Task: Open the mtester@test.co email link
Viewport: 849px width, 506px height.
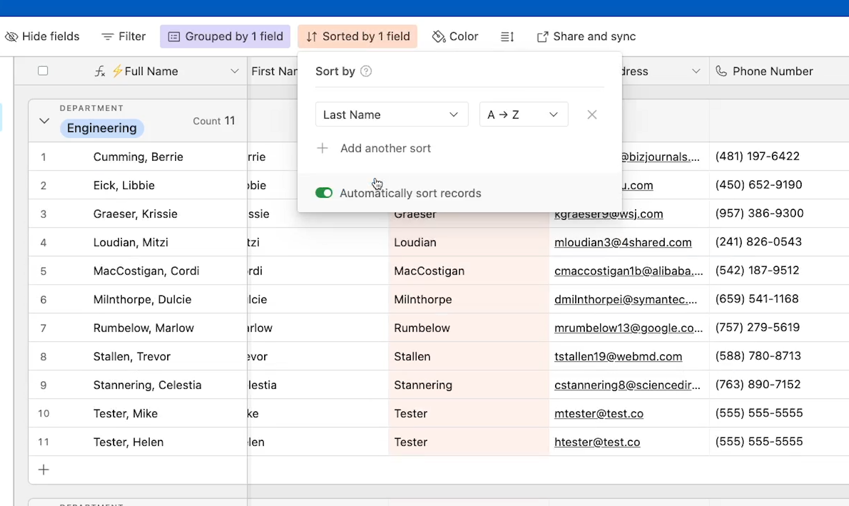Action: (599, 414)
